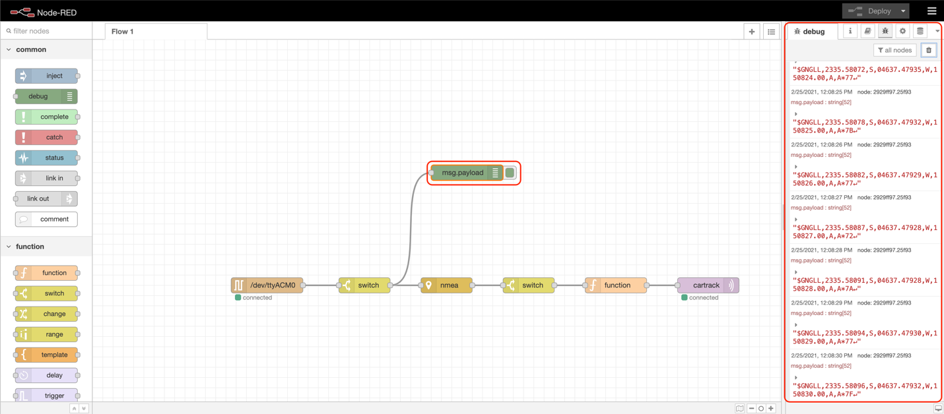Focus the filter nodes search field
Screen dimensions: 944x414
point(48,31)
